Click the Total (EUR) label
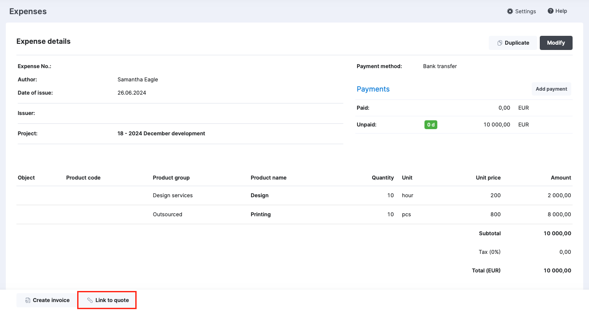Image resolution: width=589 pixels, height=310 pixels. click(x=486, y=271)
